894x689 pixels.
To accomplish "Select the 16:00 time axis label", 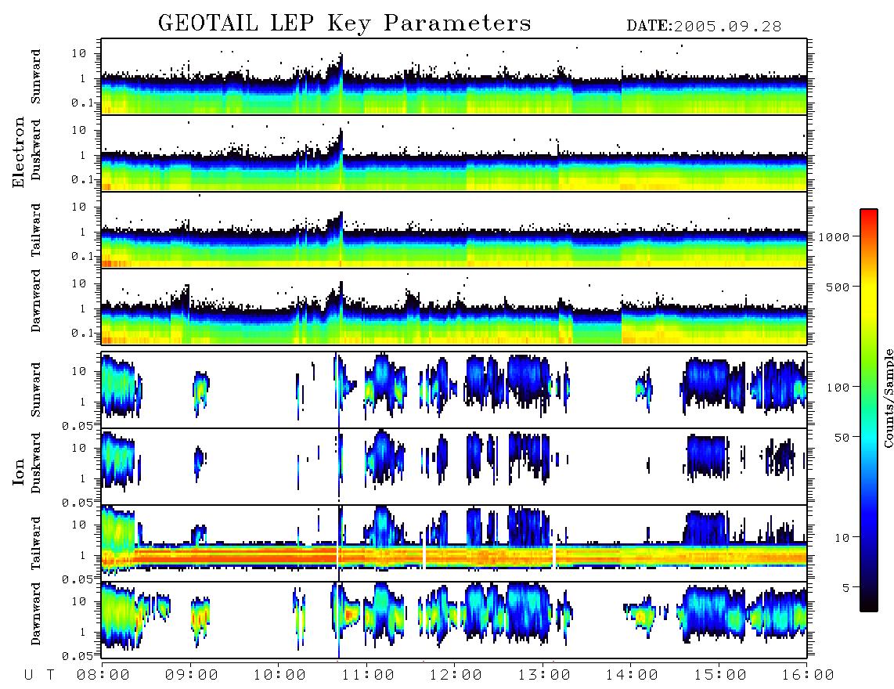I will point(807,676).
